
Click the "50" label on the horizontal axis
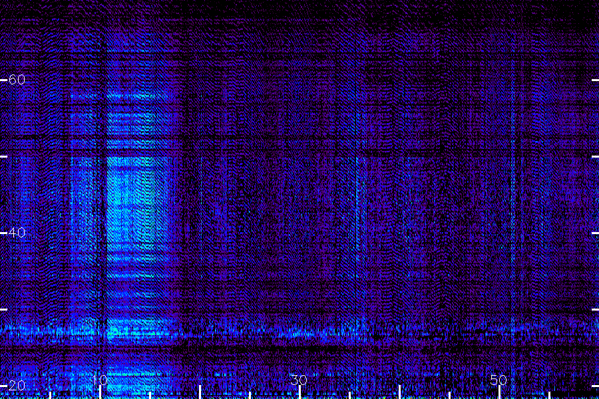pyautogui.click(x=499, y=380)
